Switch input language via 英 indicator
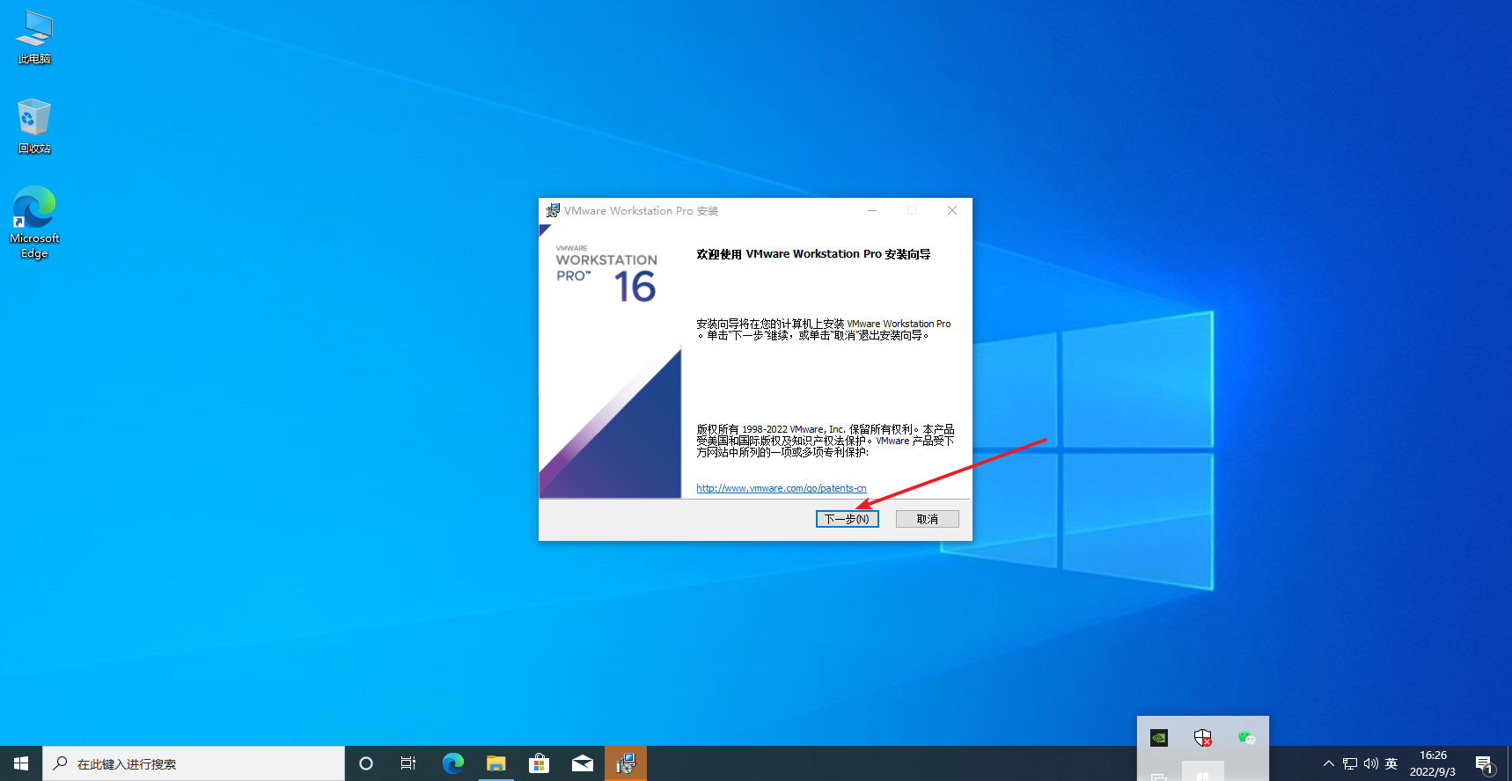The height and width of the screenshot is (781, 1512). pos(1391,763)
